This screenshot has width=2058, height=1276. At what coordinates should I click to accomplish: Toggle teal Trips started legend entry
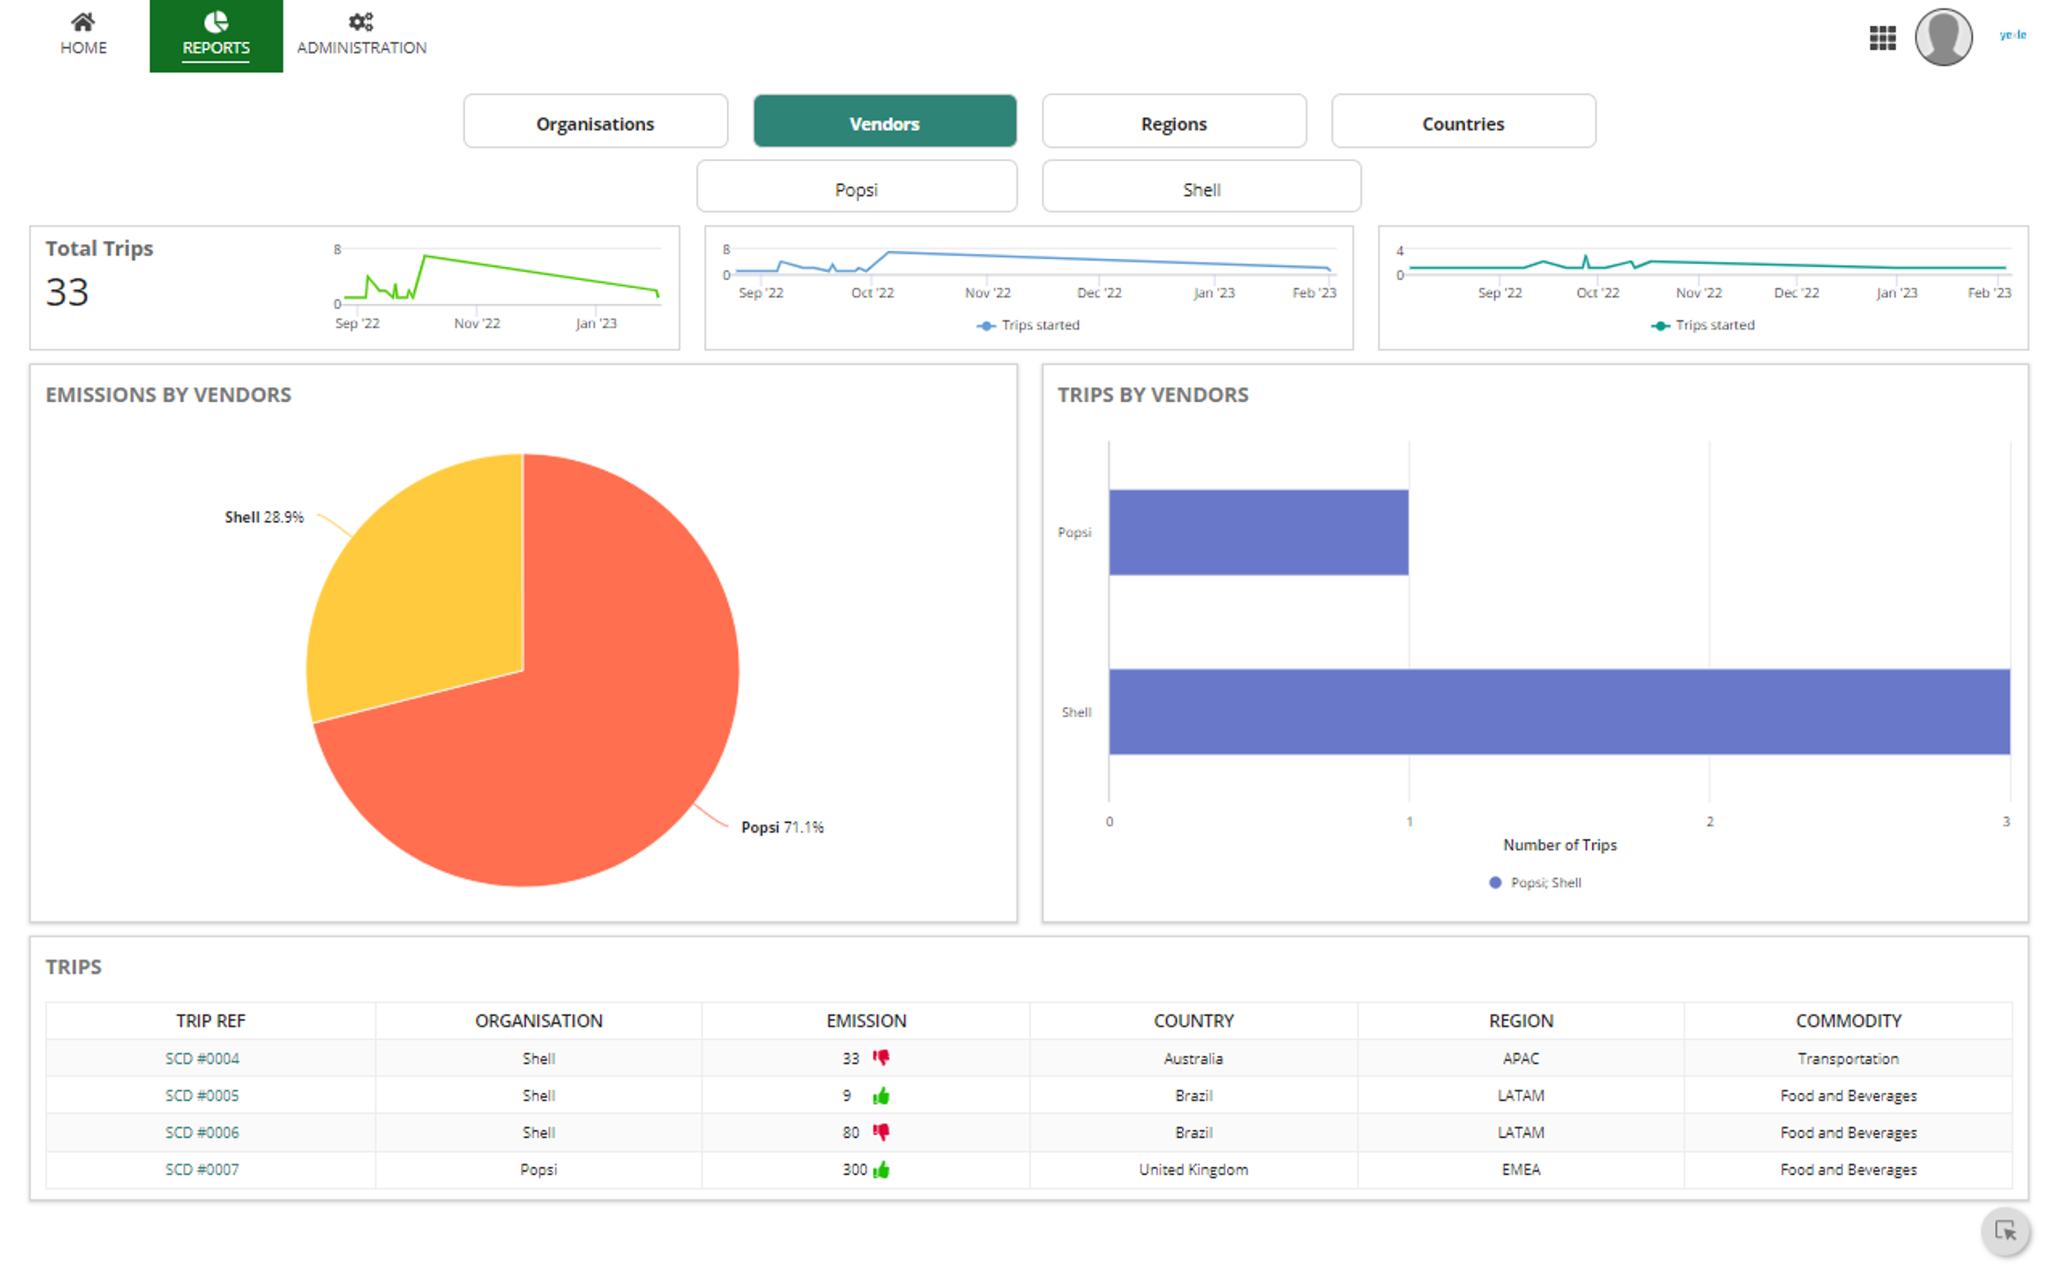pyautogui.click(x=1702, y=325)
